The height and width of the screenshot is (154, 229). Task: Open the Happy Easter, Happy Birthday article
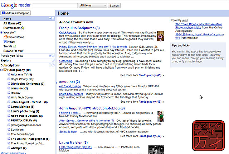pyautogui.click(x=93, y=47)
